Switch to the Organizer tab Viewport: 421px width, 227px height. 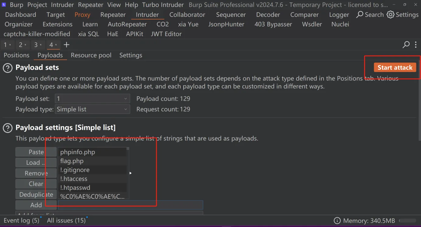pyautogui.click(x=19, y=24)
